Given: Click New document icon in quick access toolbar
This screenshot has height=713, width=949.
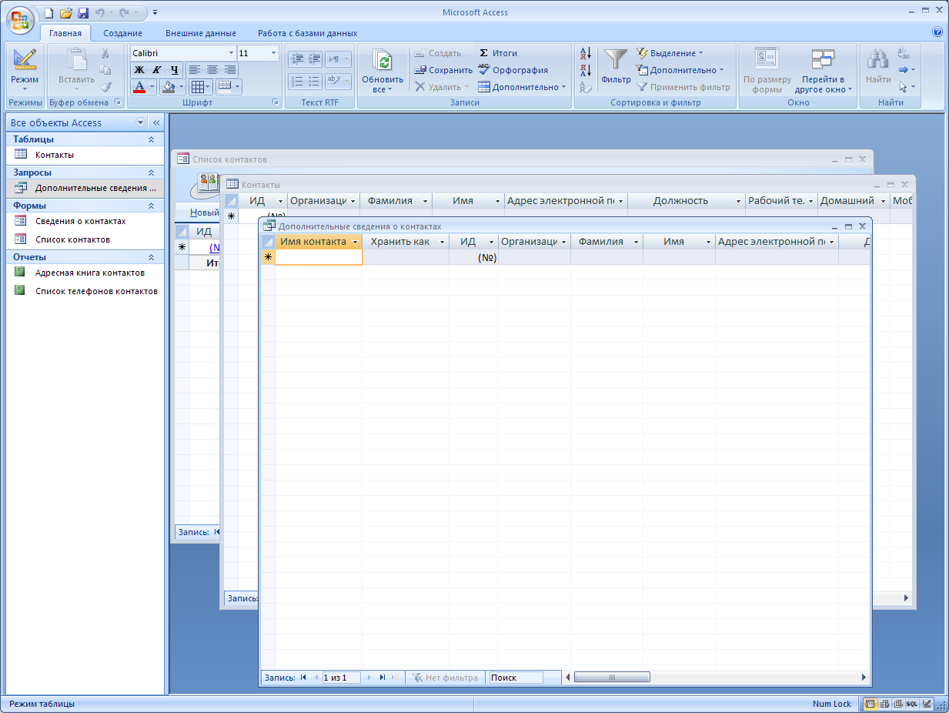Looking at the screenshot, I should 49,12.
